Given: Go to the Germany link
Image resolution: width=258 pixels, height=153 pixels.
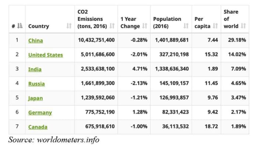Looking at the screenshot, I should pyautogui.click(x=40, y=113).
